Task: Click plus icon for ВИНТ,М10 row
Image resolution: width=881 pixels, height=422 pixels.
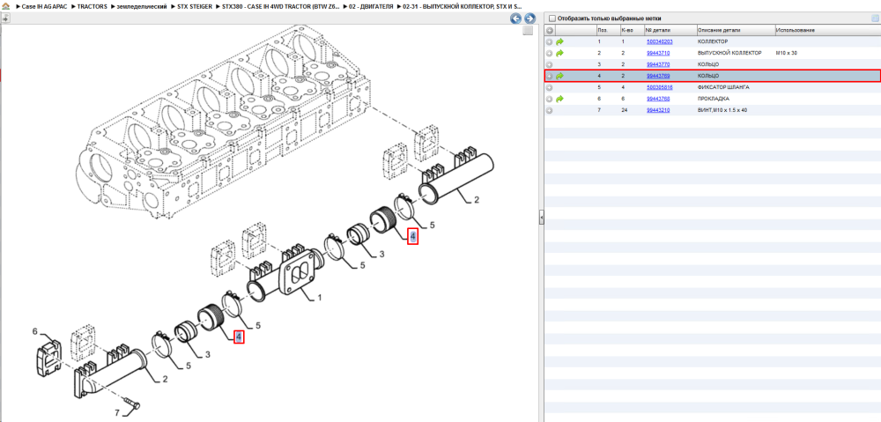Action: pyautogui.click(x=550, y=111)
